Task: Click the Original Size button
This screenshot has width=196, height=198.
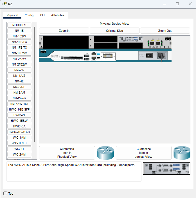Action: click(x=114, y=31)
